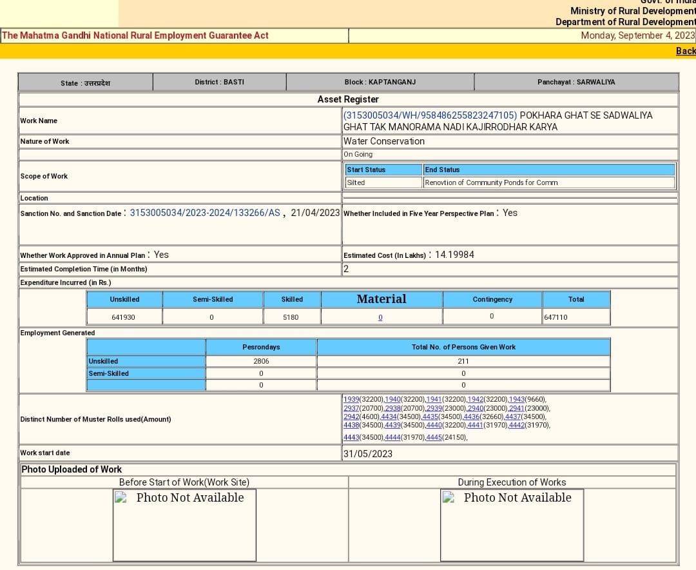Select the State header cell
696x570 pixels.
click(x=85, y=83)
